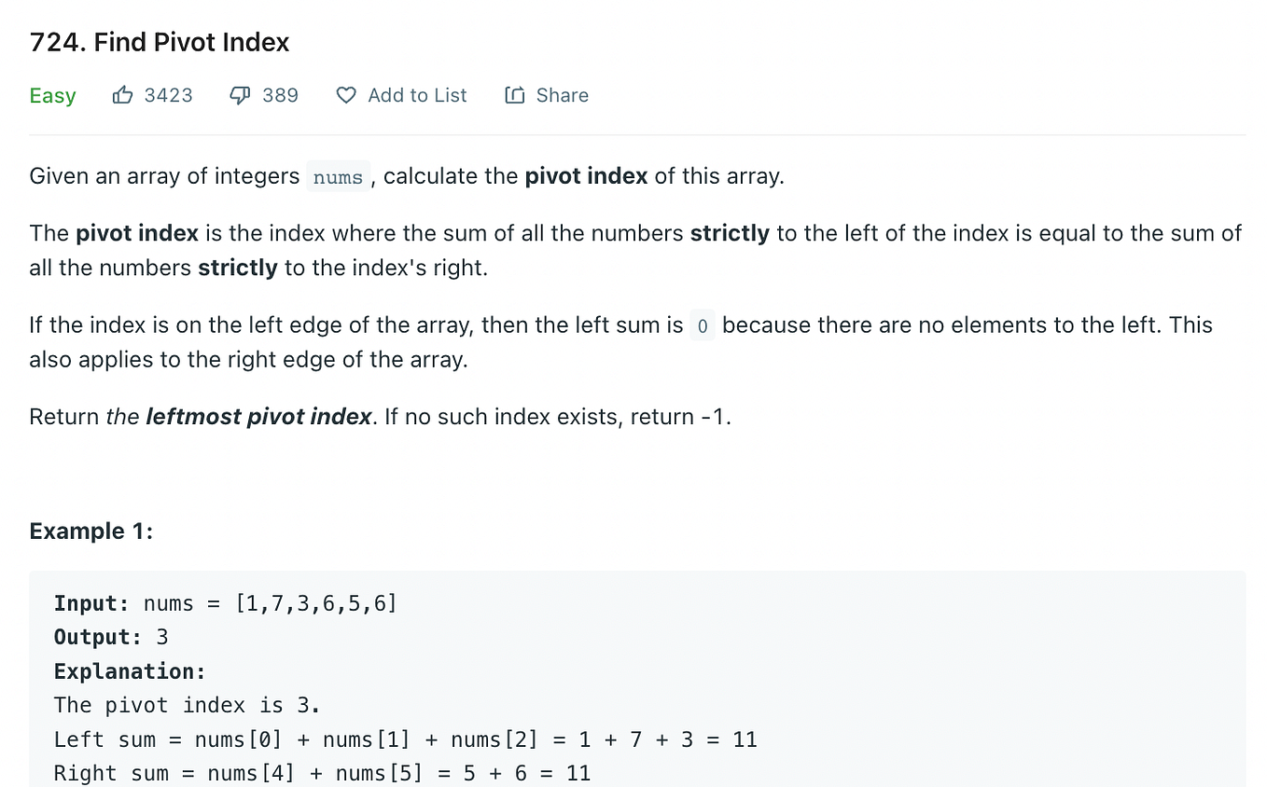This screenshot has height=787, width=1267.
Task: Select the downvote count 389
Action: point(281,94)
